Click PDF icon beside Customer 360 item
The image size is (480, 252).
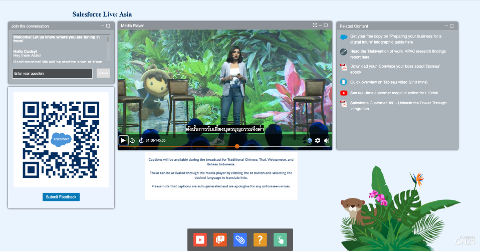(x=344, y=104)
